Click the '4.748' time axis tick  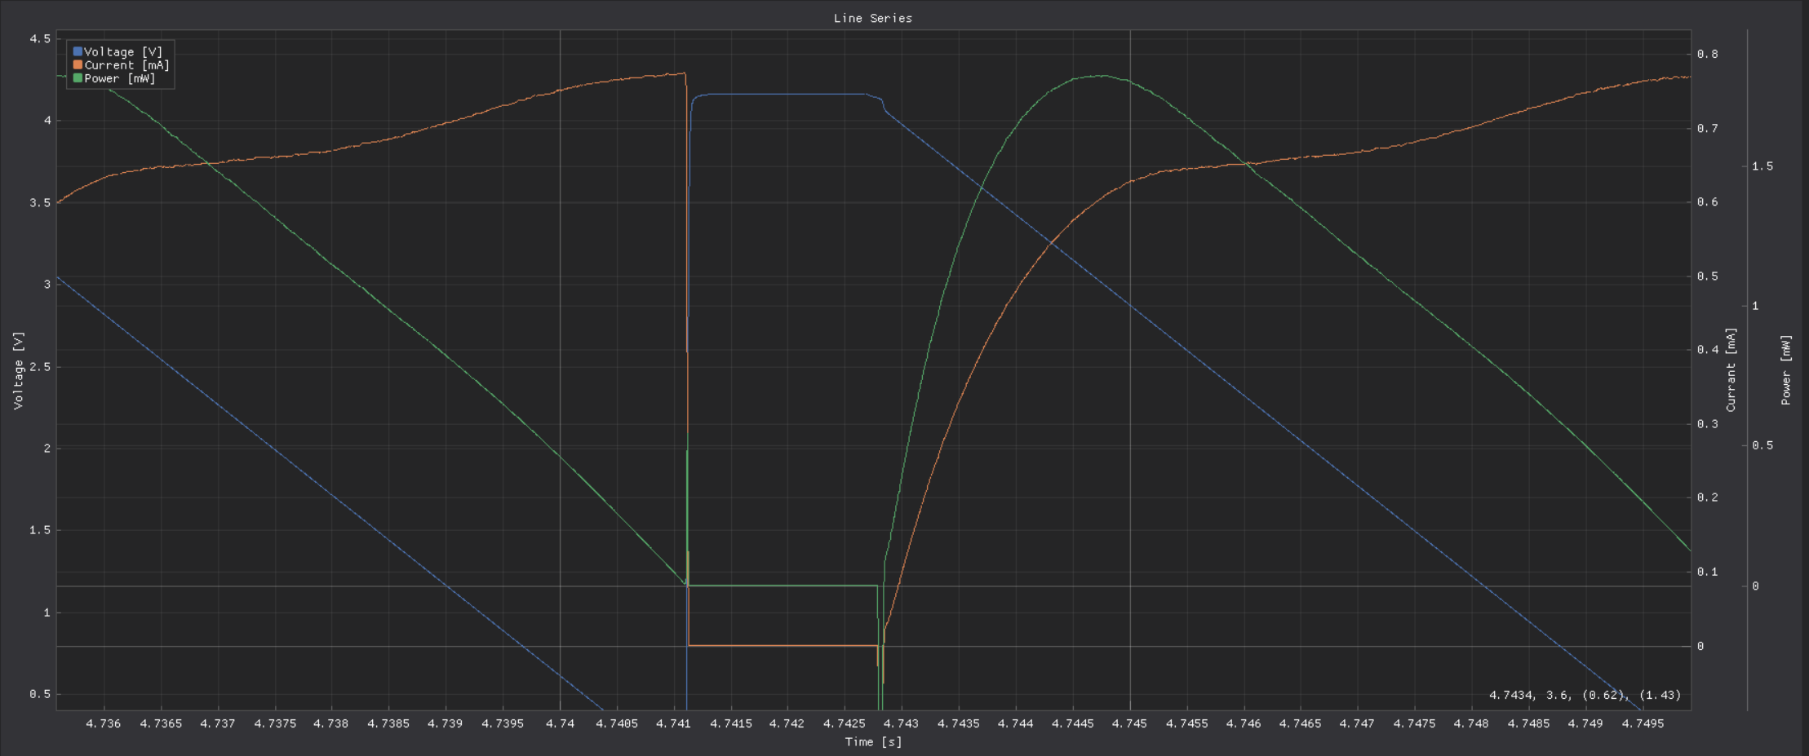click(1472, 723)
